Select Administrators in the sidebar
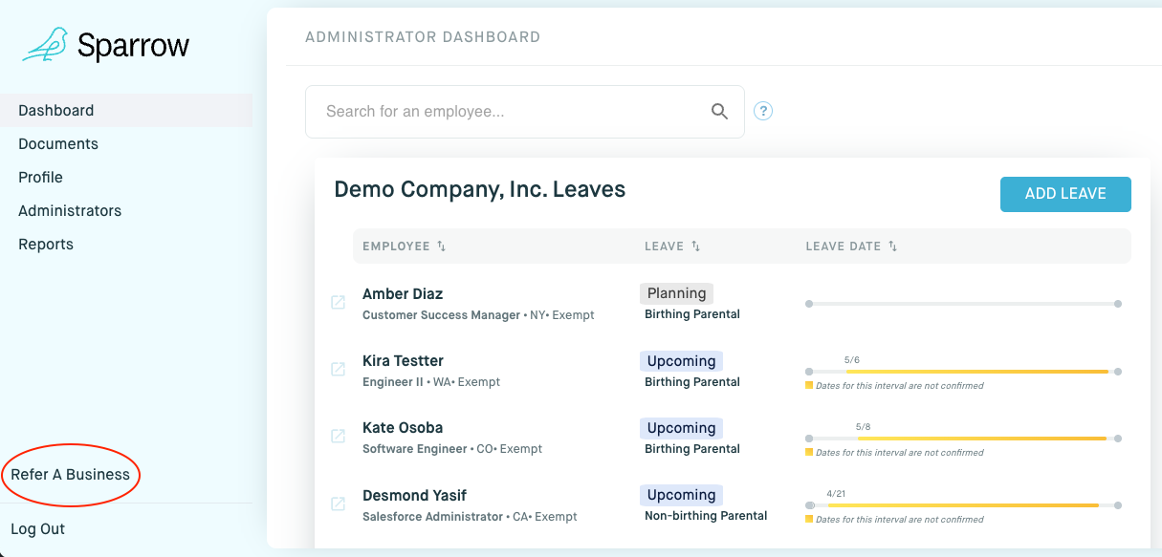Viewport: 1162px width, 557px height. (x=70, y=211)
